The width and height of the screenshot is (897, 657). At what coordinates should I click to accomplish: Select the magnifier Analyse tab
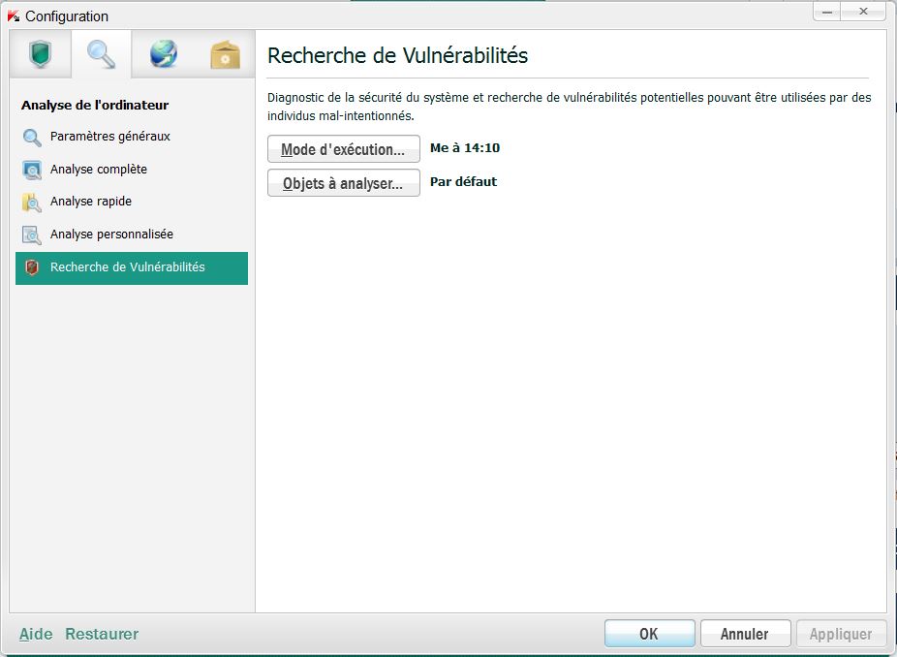coord(102,54)
